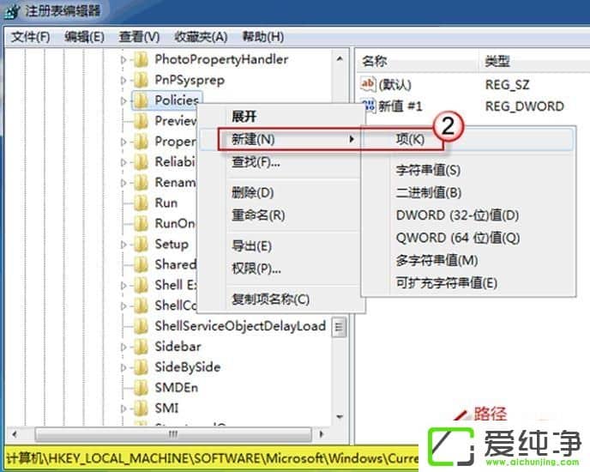
Task: Click the 新值 #1 DWORD value icon
Action: coord(369,105)
